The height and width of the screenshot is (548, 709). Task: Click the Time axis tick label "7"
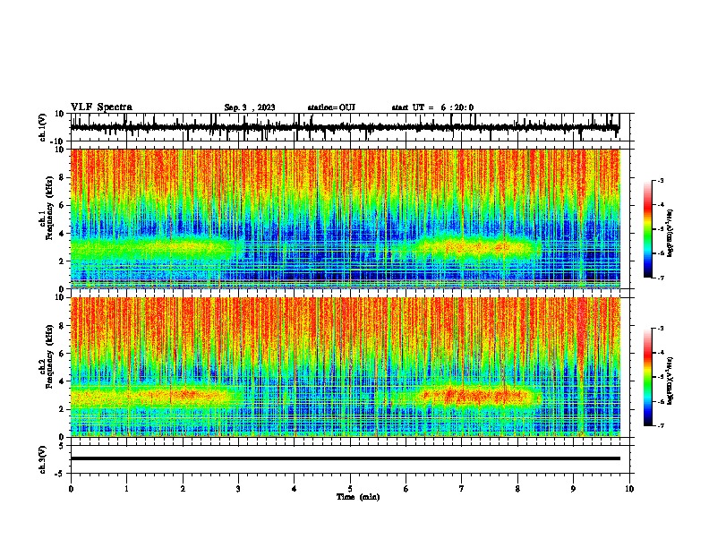(462, 489)
